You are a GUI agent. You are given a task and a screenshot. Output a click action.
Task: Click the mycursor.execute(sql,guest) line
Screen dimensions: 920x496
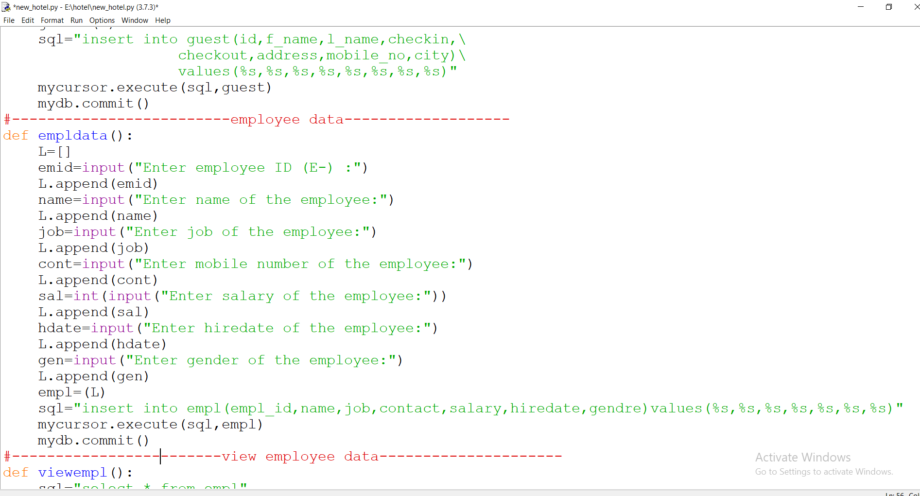(x=154, y=87)
